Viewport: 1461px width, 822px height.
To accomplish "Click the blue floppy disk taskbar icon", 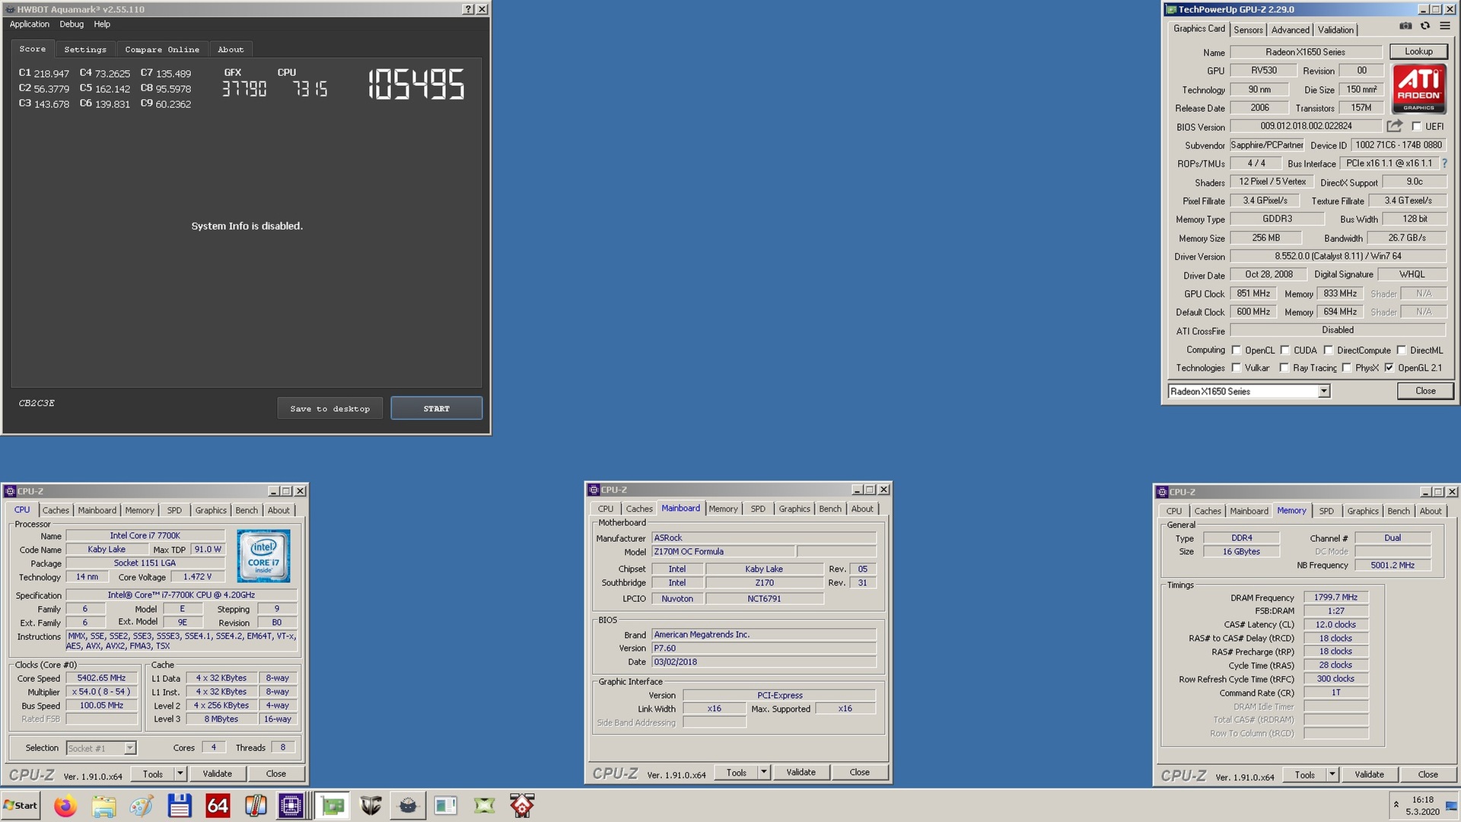I will pyautogui.click(x=180, y=805).
